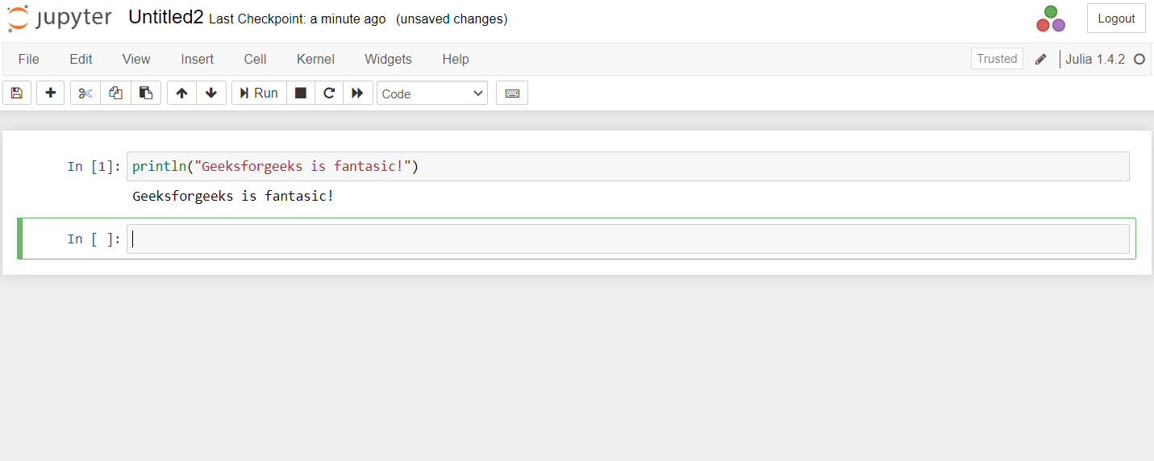The image size is (1154, 461).
Task: Save the notebook with the floppy disk icon
Action: (17, 93)
